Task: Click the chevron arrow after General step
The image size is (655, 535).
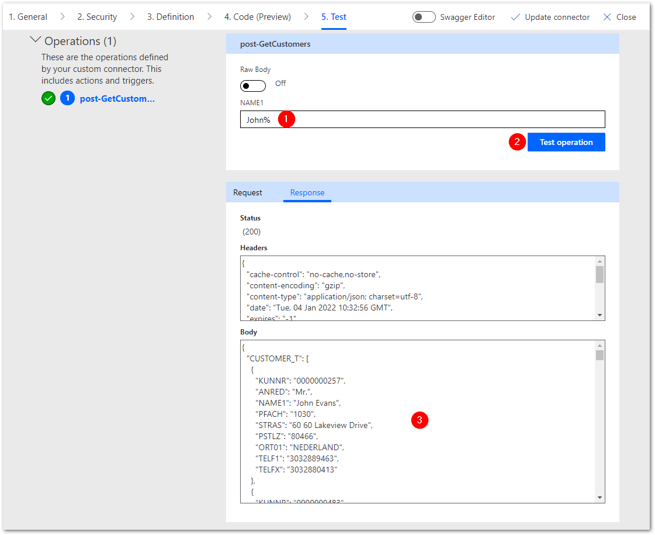Action: click(x=63, y=17)
